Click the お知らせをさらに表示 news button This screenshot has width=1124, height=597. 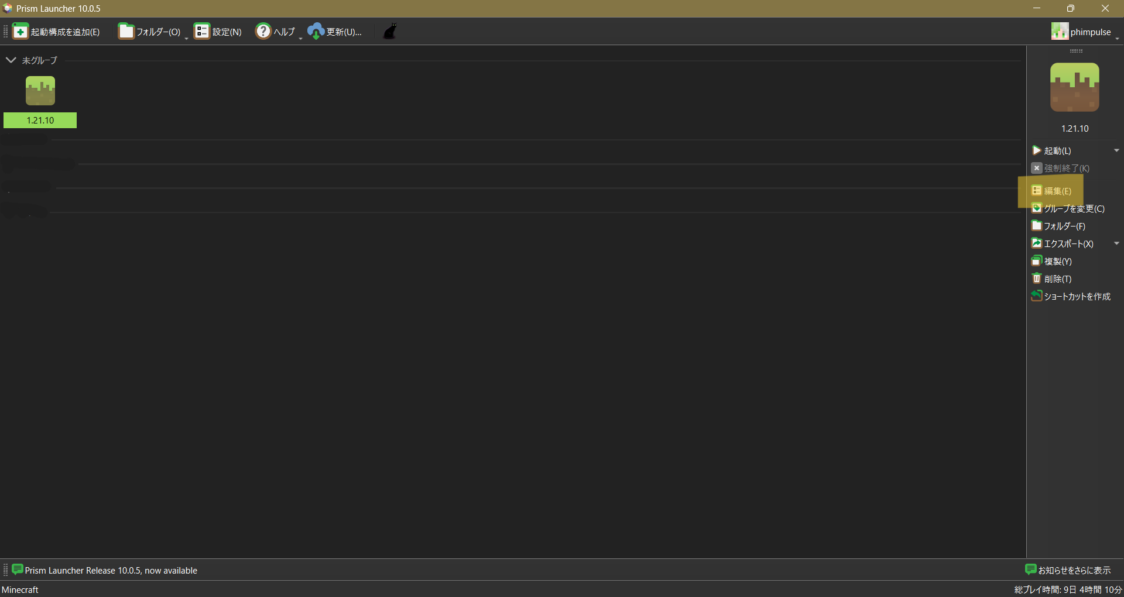(x=1068, y=570)
